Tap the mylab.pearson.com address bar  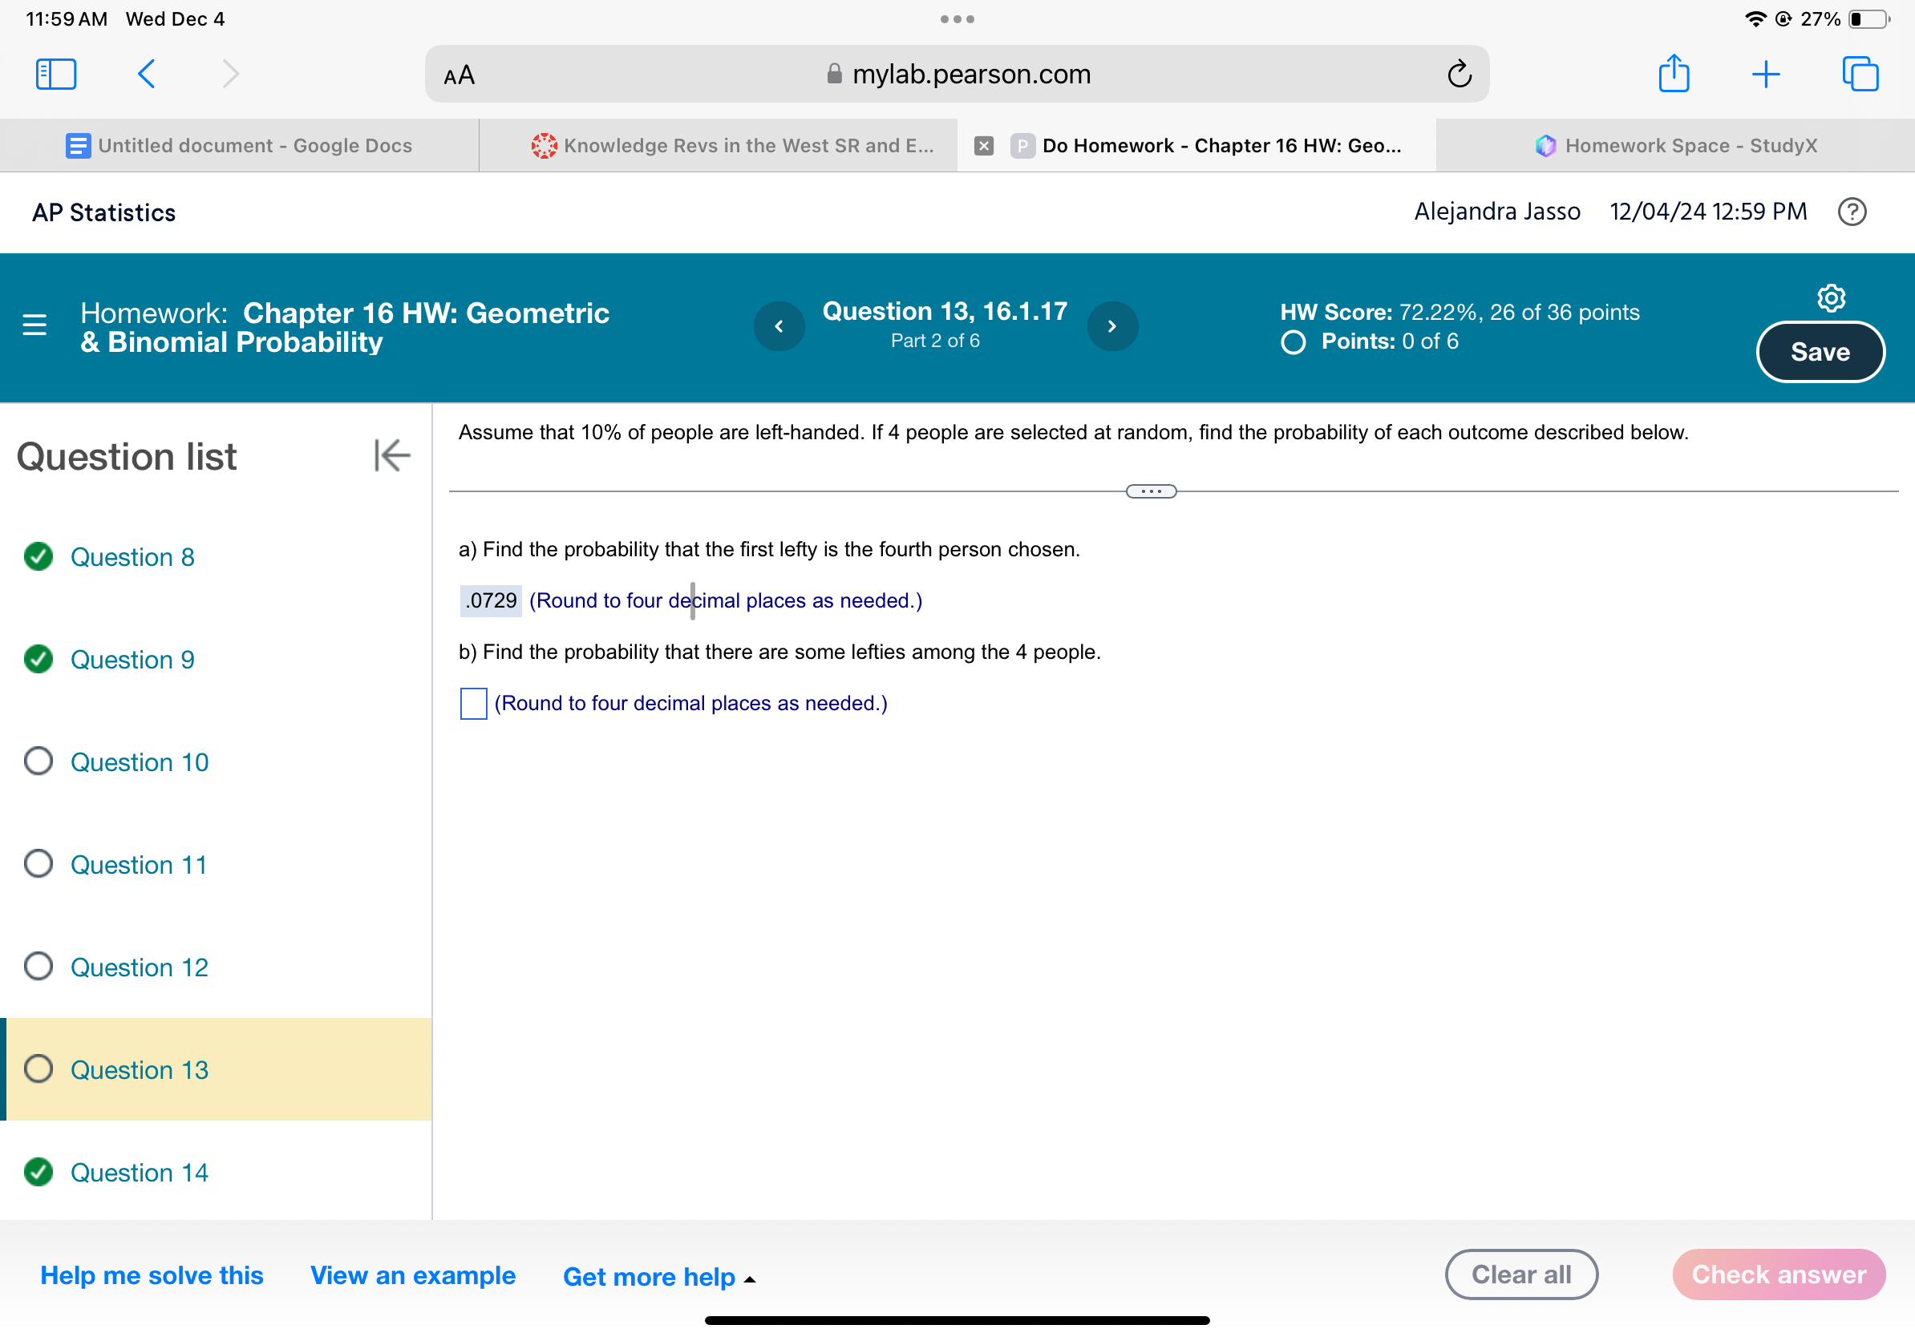957,74
